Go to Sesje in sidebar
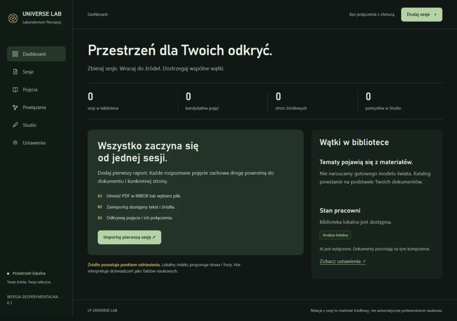 (x=36, y=72)
